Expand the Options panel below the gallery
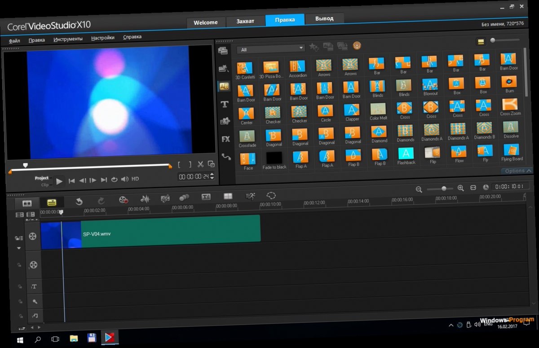This screenshot has height=348, width=539. coord(516,171)
